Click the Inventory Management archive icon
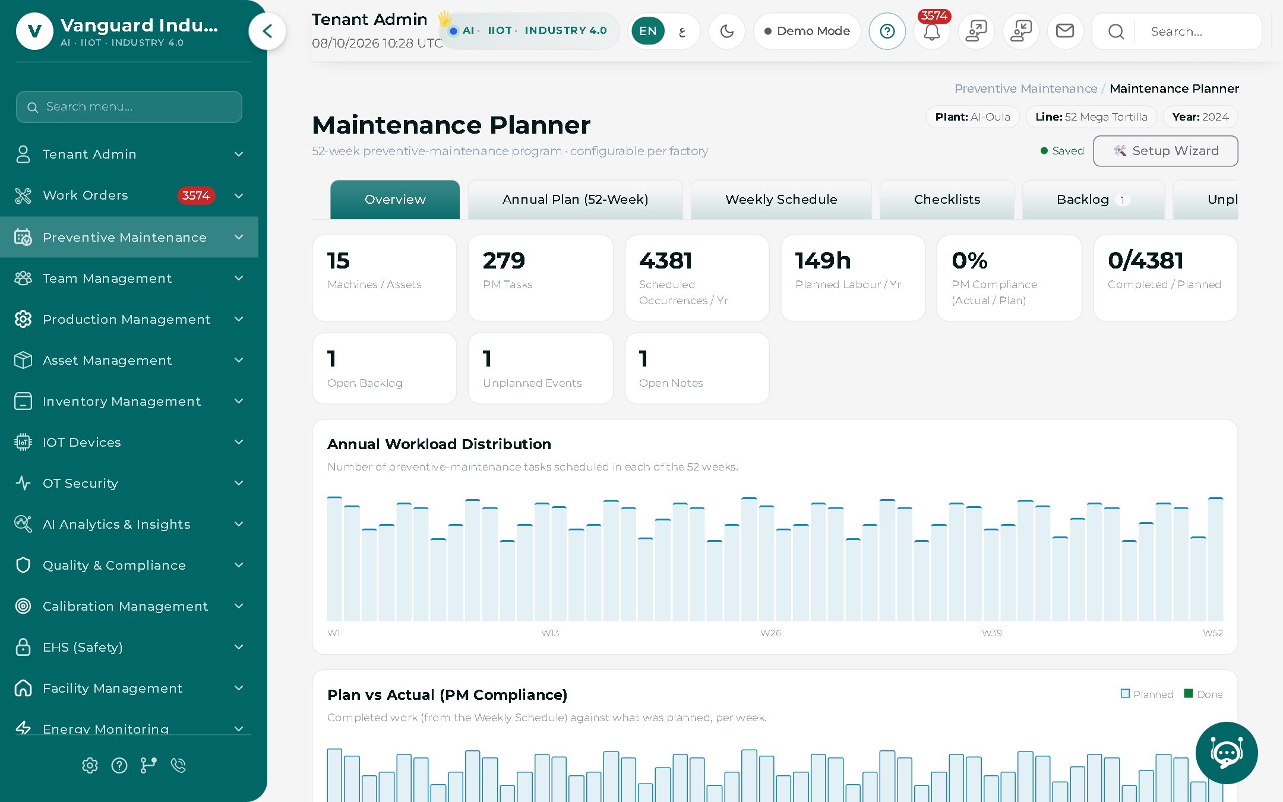 23,401
